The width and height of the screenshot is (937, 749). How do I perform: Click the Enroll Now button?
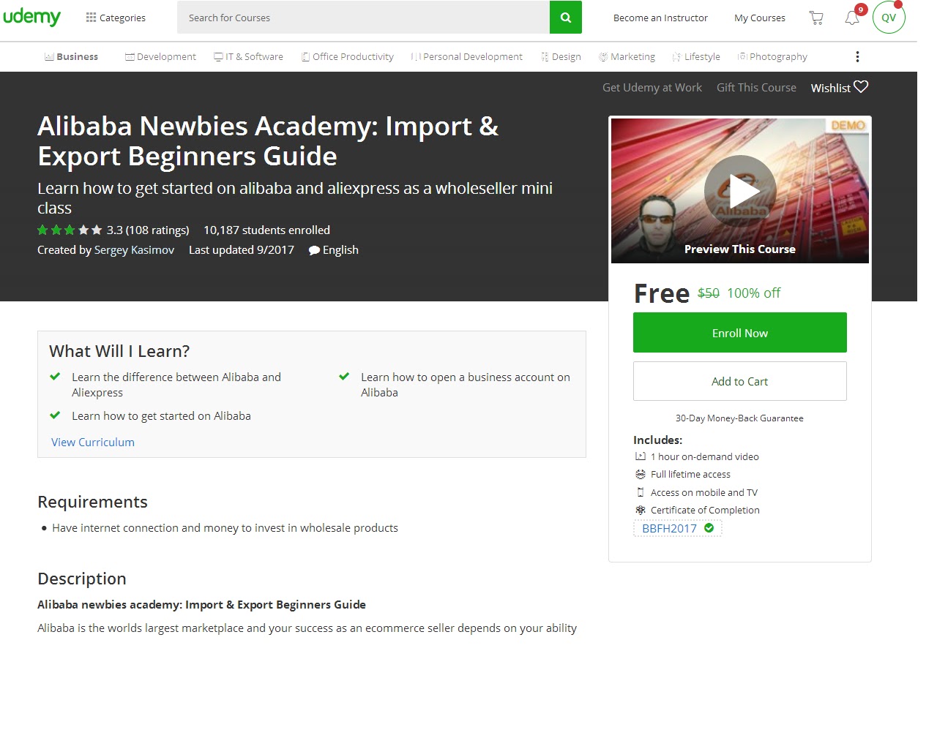tap(740, 333)
